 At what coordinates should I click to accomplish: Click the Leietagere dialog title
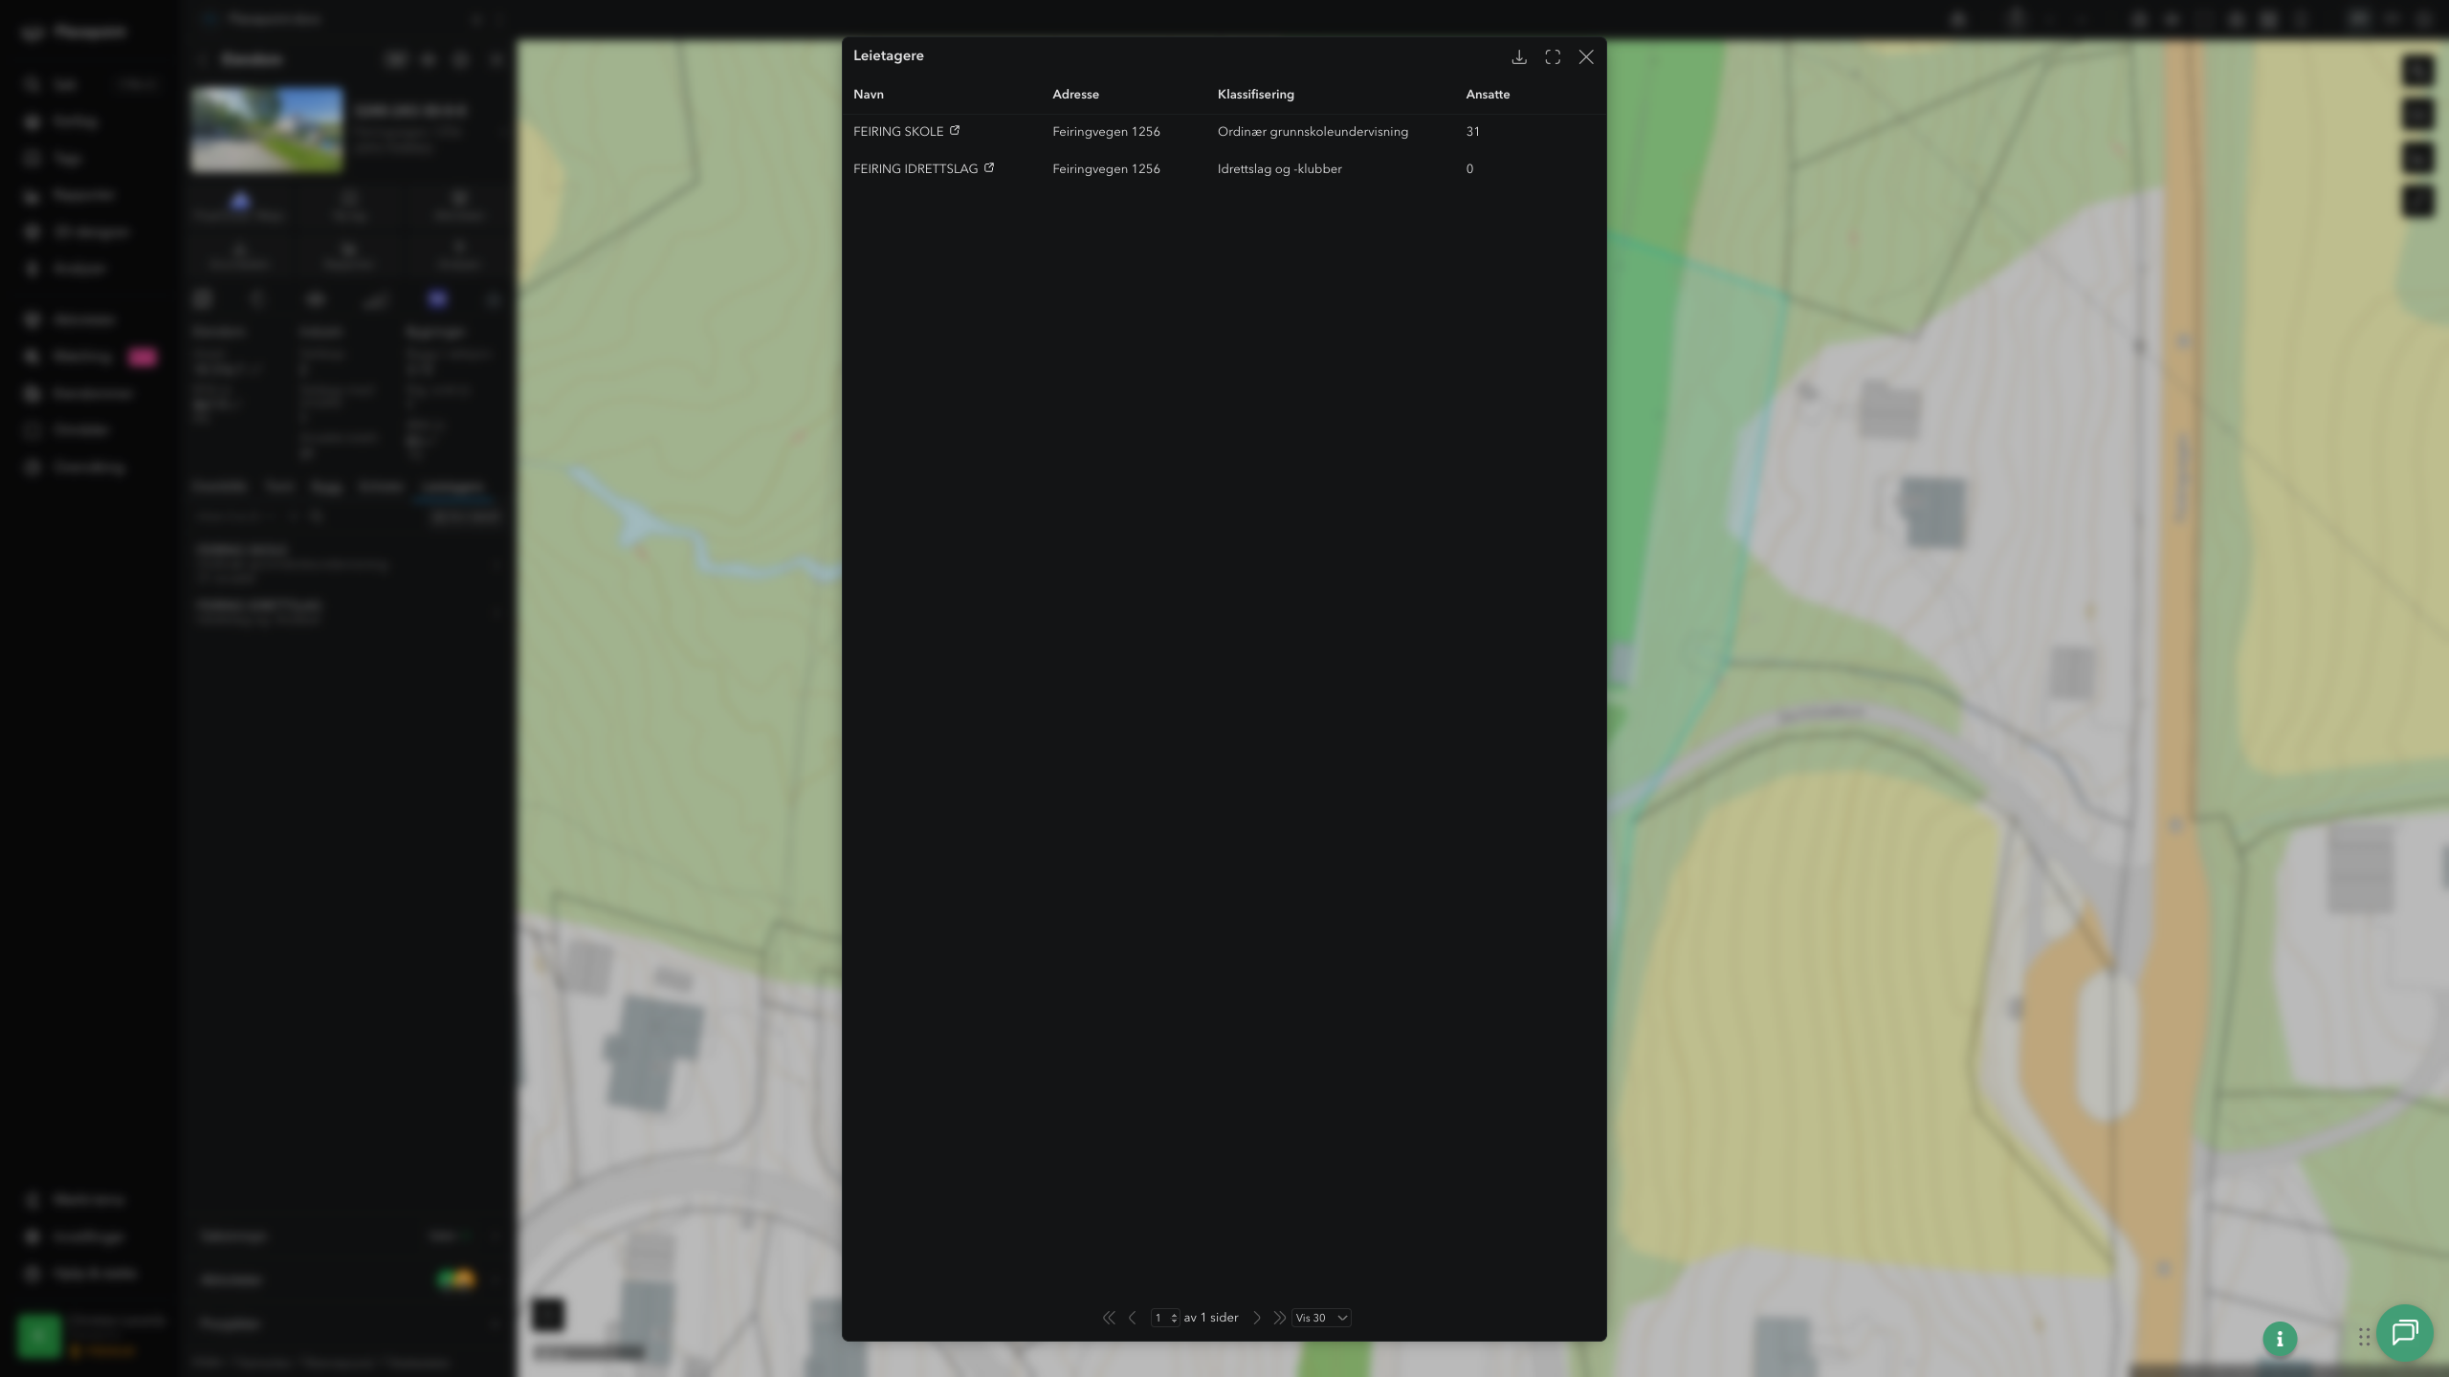click(x=888, y=55)
